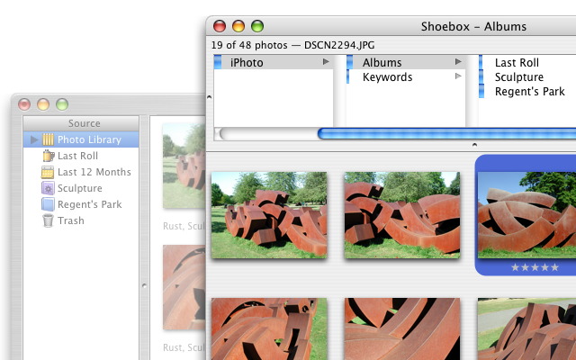Click the Source column header
Image resolution: width=576 pixels, height=360 pixels.
[81, 123]
